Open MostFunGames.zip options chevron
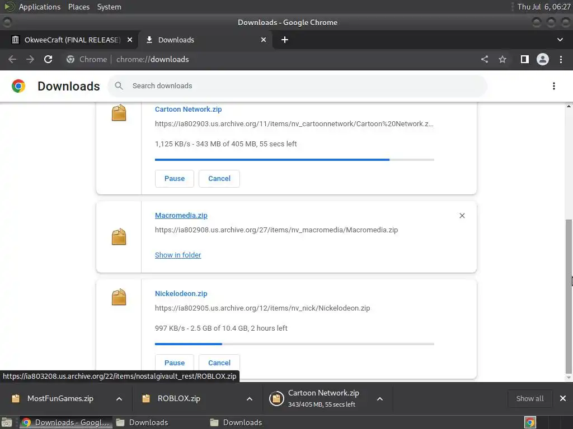573x429 pixels. pos(119,399)
